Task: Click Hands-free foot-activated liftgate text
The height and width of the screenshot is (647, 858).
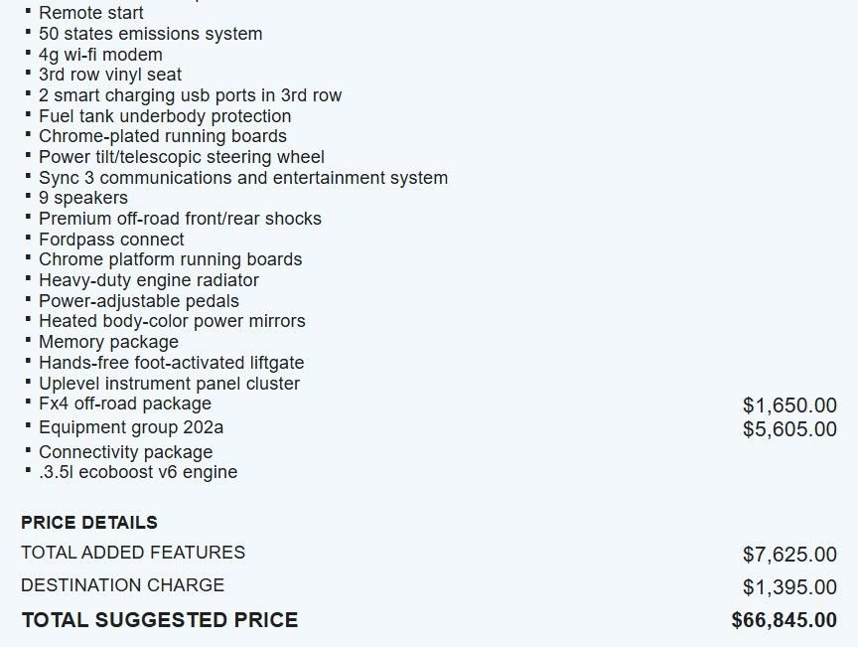Action: [171, 363]
